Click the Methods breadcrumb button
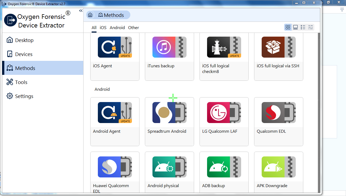Screen dimensions: 346x196 click(x=111, y=15)
